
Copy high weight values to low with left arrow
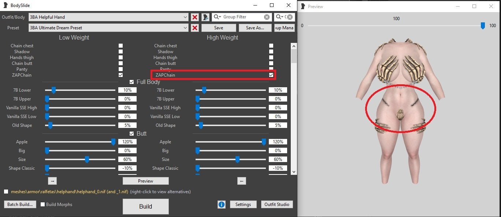tap(241, 181)
